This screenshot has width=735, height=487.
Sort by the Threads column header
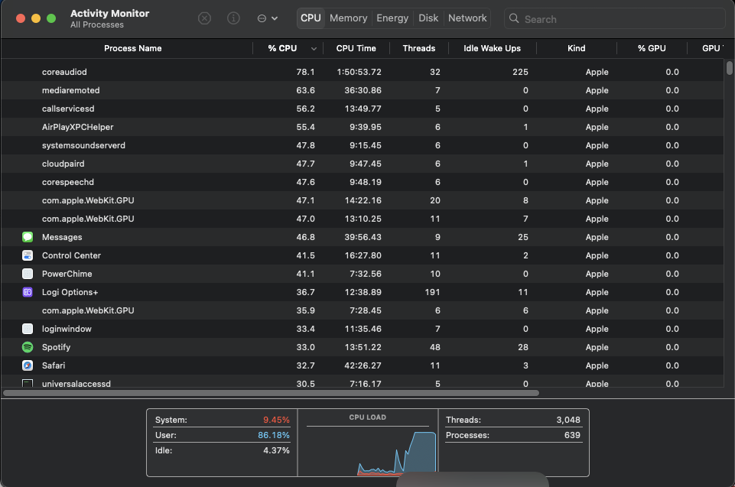418,48
